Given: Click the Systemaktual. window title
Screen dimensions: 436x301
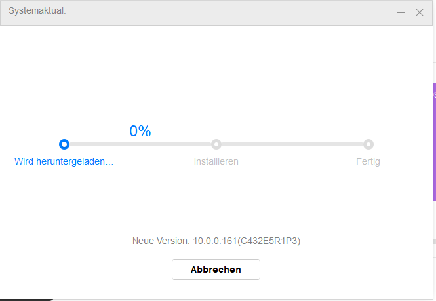Looking at the screenshot, I should pyautogui.click(x=37, y=10).
